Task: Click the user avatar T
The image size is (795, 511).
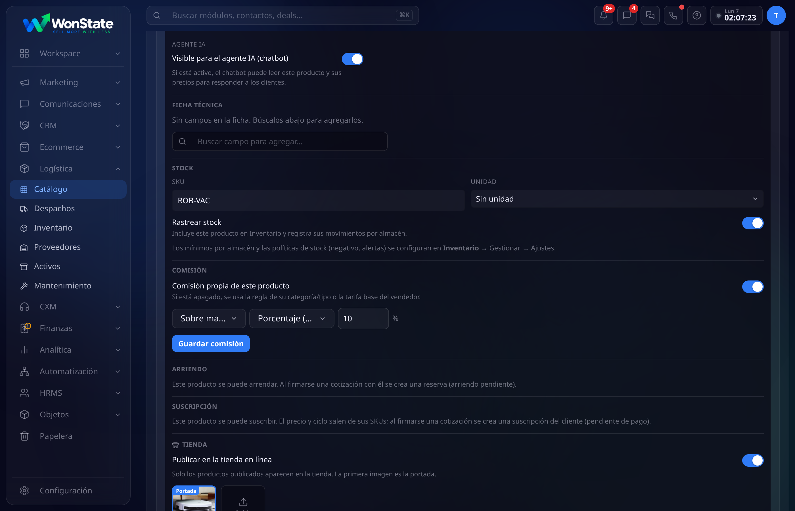Action: pos(776,15)
